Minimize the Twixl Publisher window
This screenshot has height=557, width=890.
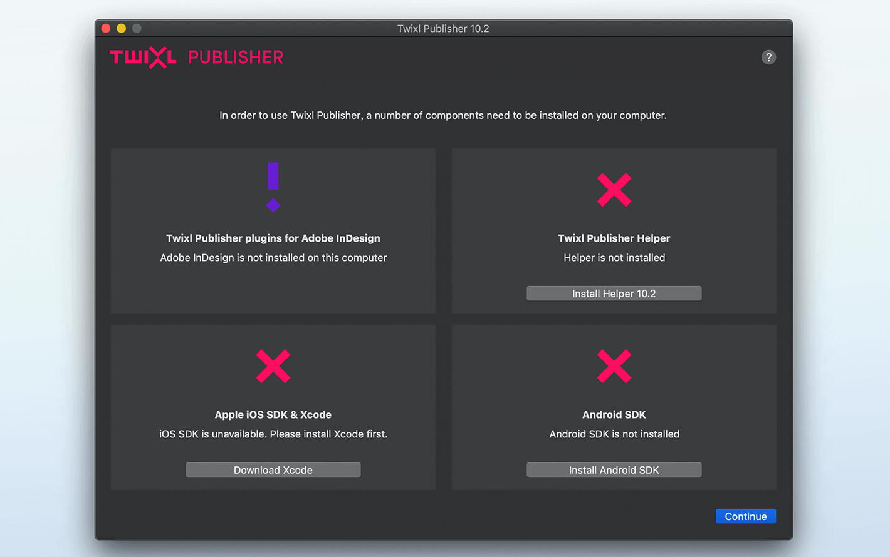(x=122, y=28)
